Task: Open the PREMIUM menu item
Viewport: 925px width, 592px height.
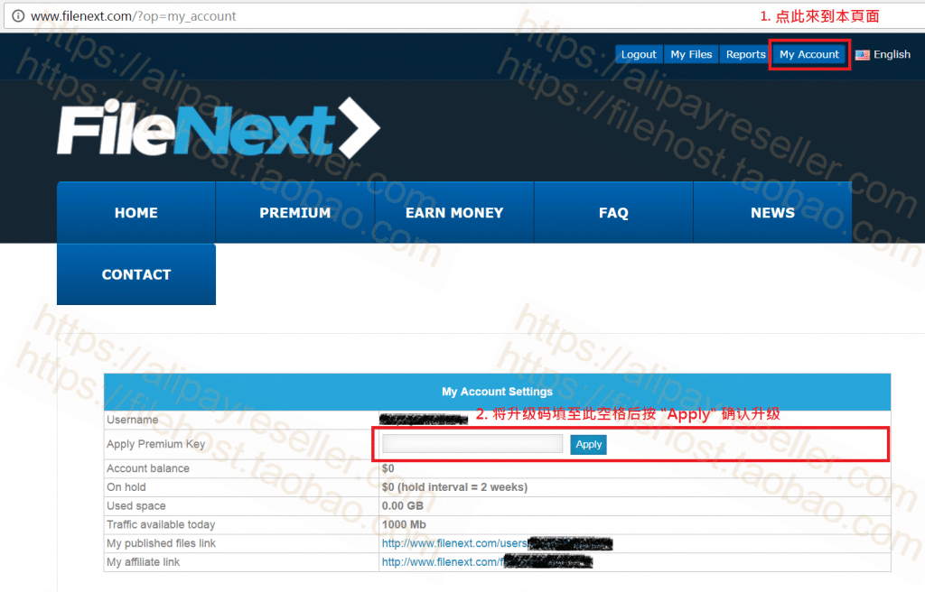Action: (294, 212)
